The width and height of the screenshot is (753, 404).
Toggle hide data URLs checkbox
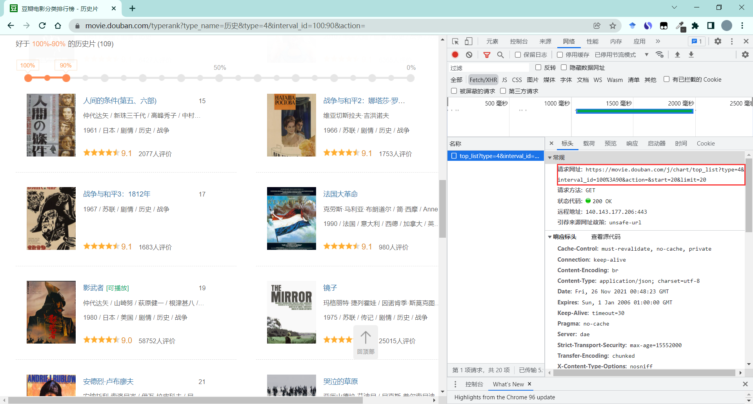tap(564, 67)
